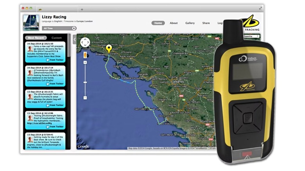
Task: Click the Lizzy Racing boat thumbnail
Action: pyautogui.click(x=31, y=22)
